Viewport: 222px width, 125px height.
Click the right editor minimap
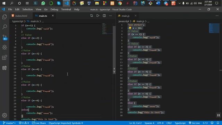[x=214, y=28]
